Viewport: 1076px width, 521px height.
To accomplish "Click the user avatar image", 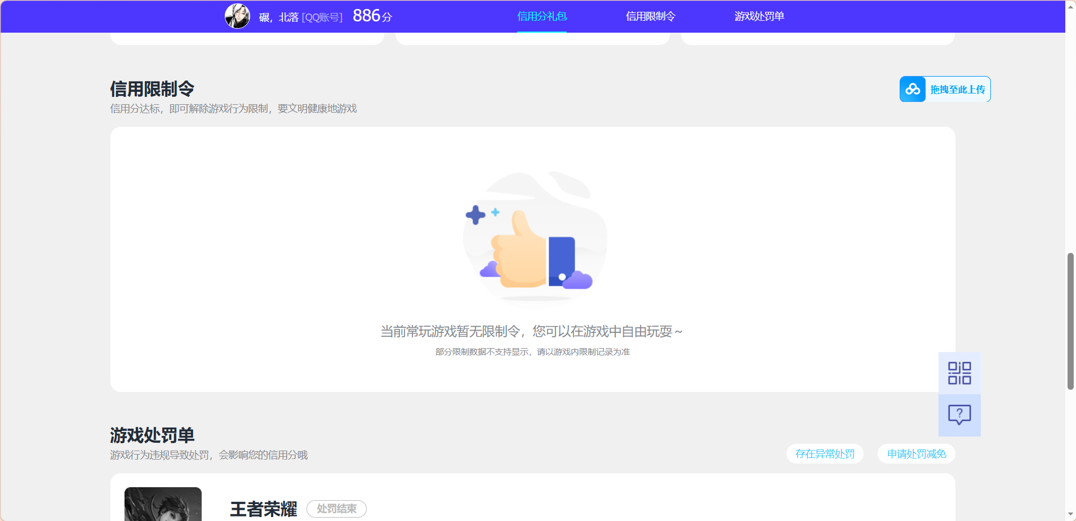I will 237,16.
